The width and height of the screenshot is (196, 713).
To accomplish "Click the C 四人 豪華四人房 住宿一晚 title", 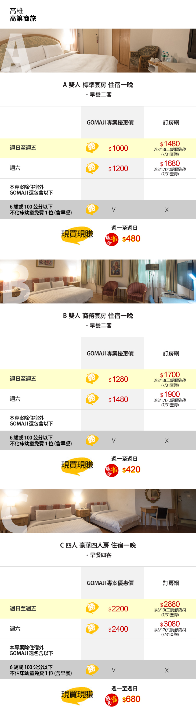I will point(98,545).
